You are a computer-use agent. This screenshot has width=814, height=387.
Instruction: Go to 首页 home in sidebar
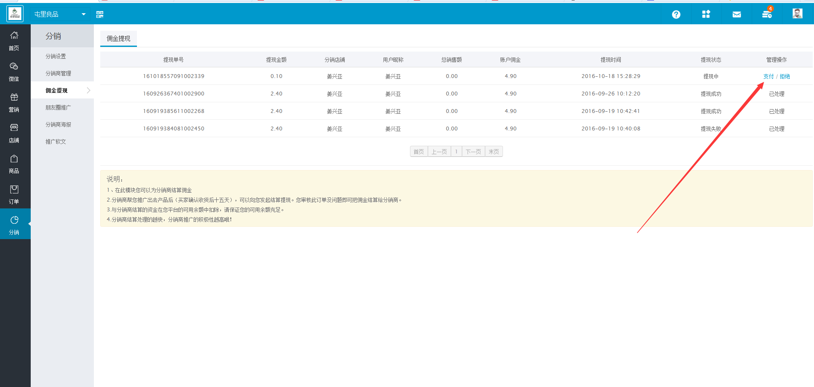14,41
